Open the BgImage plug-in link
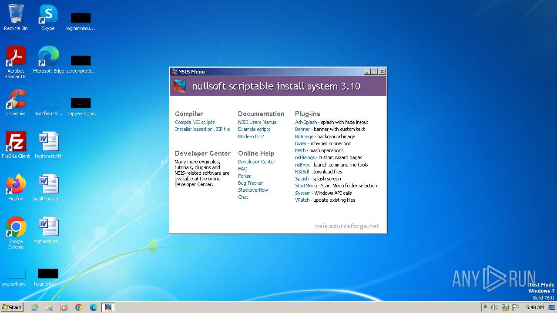The height and width of the screenshot is (313, 557). click(x=304, y=137)
